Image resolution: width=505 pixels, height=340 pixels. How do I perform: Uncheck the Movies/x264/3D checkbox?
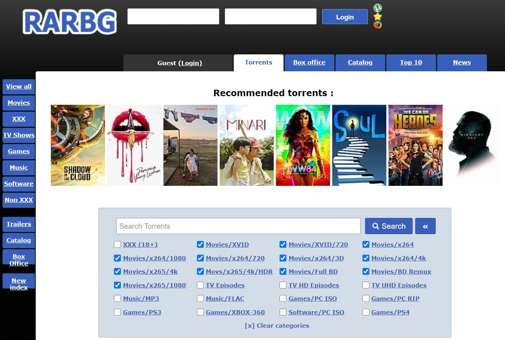(283, 258)
